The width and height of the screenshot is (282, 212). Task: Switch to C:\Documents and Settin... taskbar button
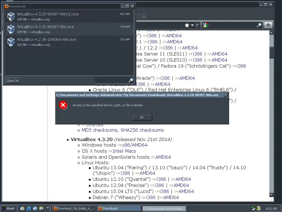(x=164, y=208)
